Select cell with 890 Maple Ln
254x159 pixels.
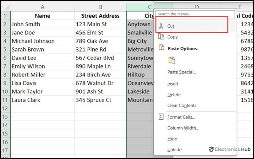[x=101, y=66]
